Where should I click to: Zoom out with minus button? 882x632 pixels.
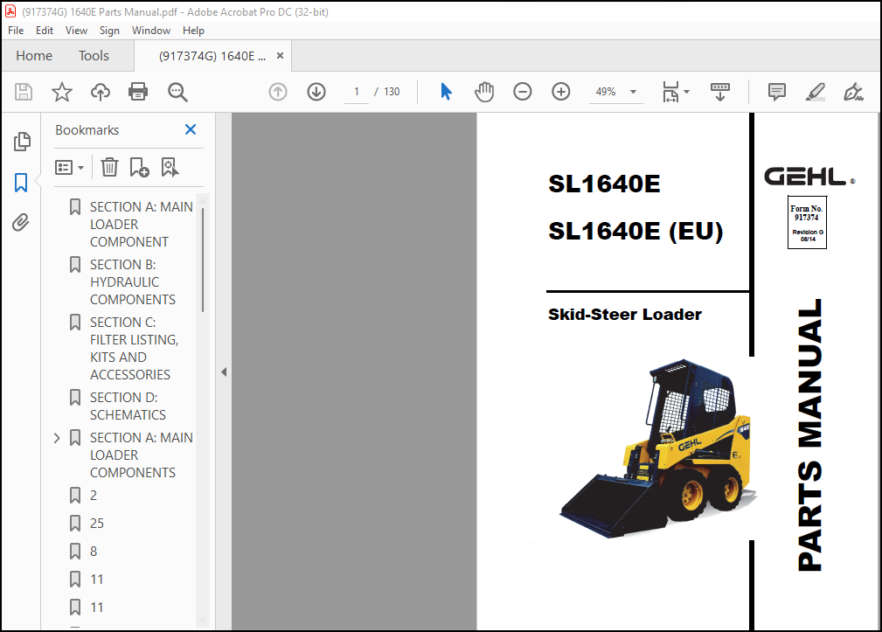coord(522,92)
